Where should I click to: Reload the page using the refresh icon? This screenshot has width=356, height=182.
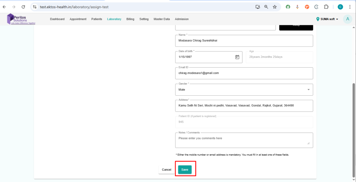(23, 7)
